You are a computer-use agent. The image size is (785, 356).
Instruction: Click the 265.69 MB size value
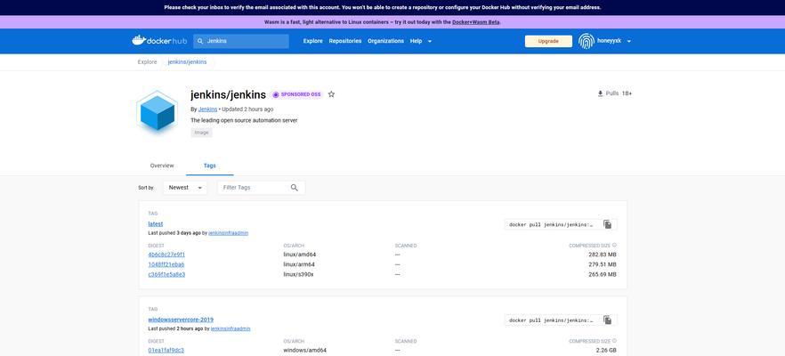pos(603,274)
